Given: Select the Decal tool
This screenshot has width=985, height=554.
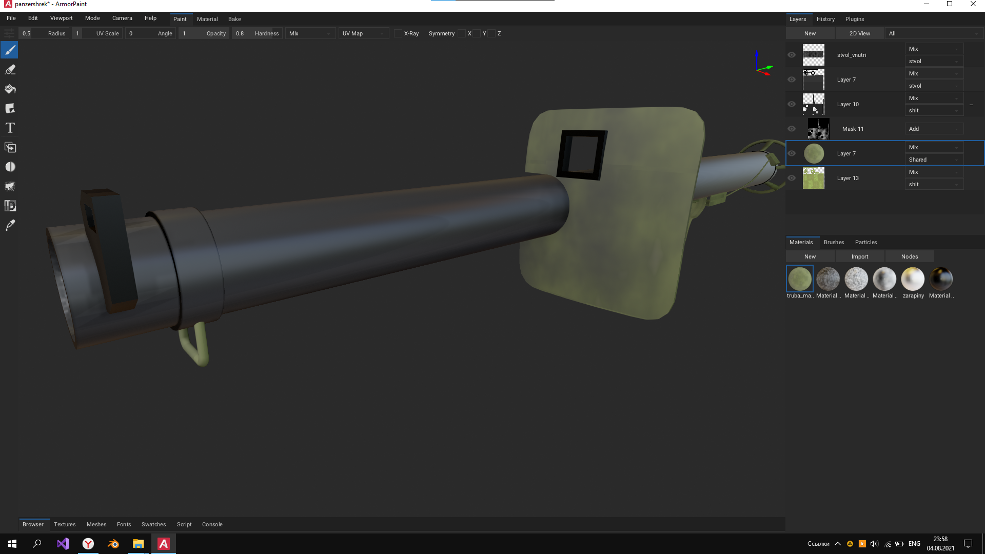Looking at the screenshot, I should pos(10,108).
